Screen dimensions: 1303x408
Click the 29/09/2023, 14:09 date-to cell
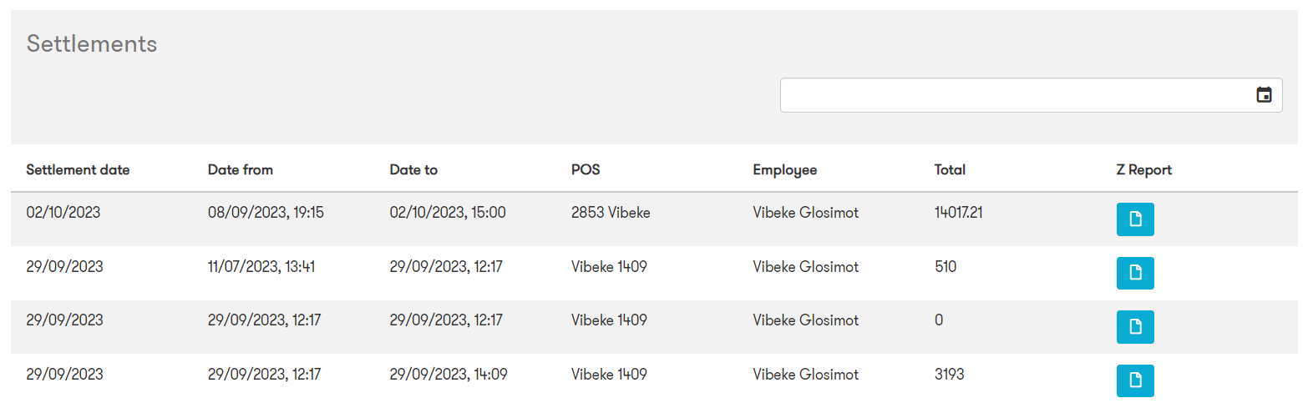[448, 375]
